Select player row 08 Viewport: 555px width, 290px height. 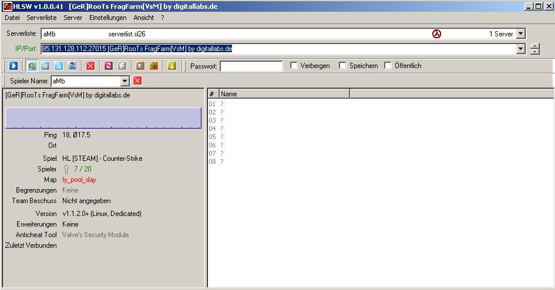(216, 161)
